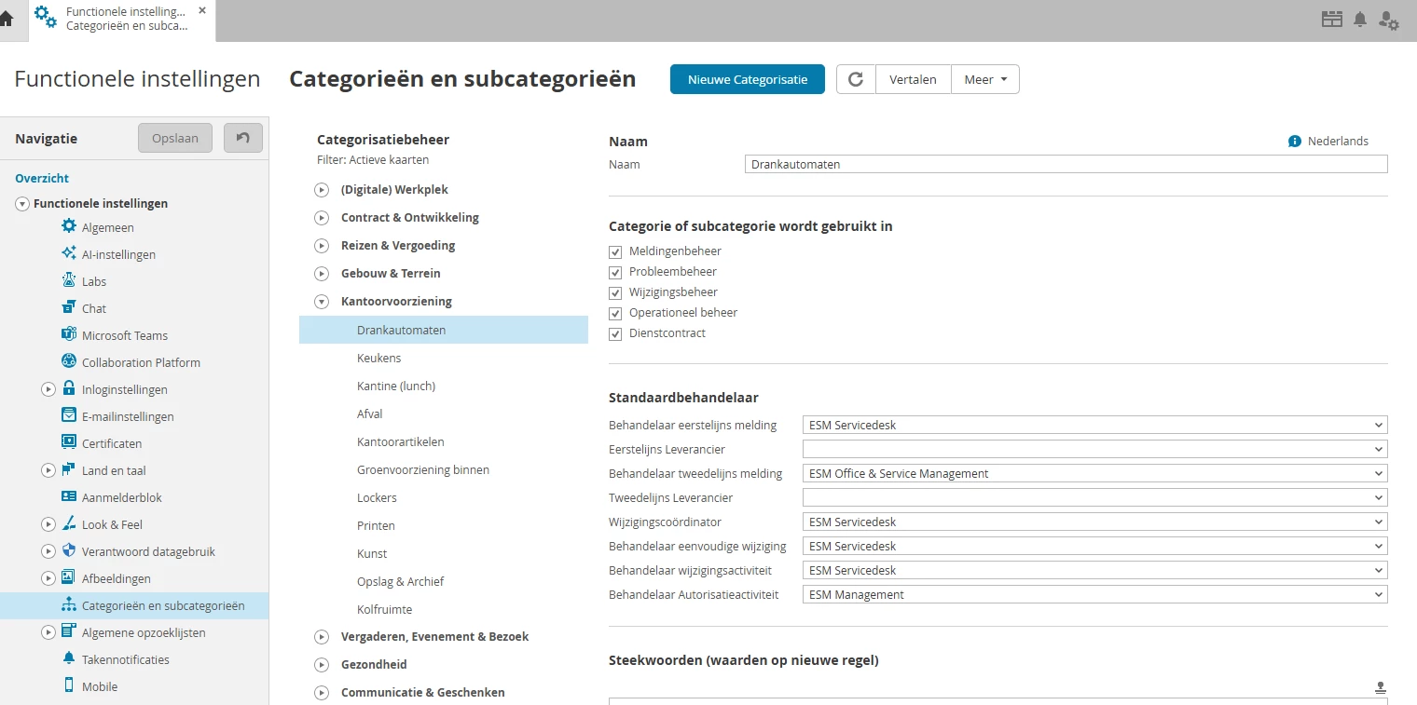Open Inloginstellingen lock icon
This screenshot has width=1417, height=705.
[x=69, y=388]
